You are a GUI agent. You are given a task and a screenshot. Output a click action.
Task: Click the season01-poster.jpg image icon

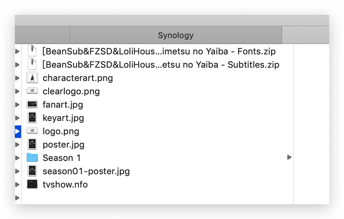[x=32, y=171]
